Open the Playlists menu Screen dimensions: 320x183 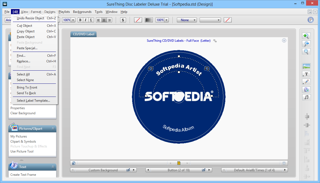click(x=64, y=12)
